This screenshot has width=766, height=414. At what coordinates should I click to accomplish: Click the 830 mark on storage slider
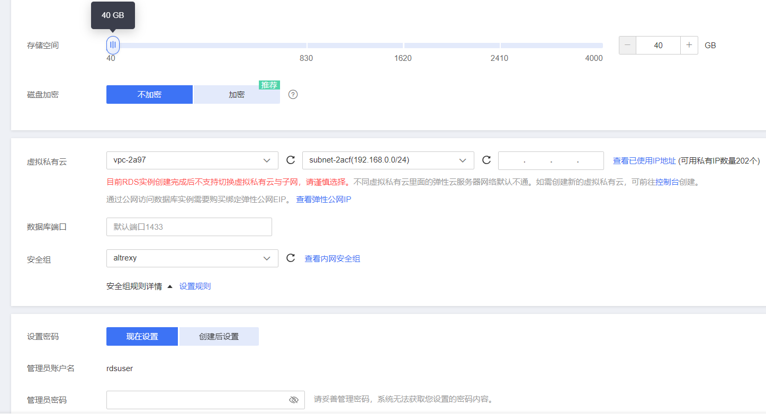click(306, 58)
